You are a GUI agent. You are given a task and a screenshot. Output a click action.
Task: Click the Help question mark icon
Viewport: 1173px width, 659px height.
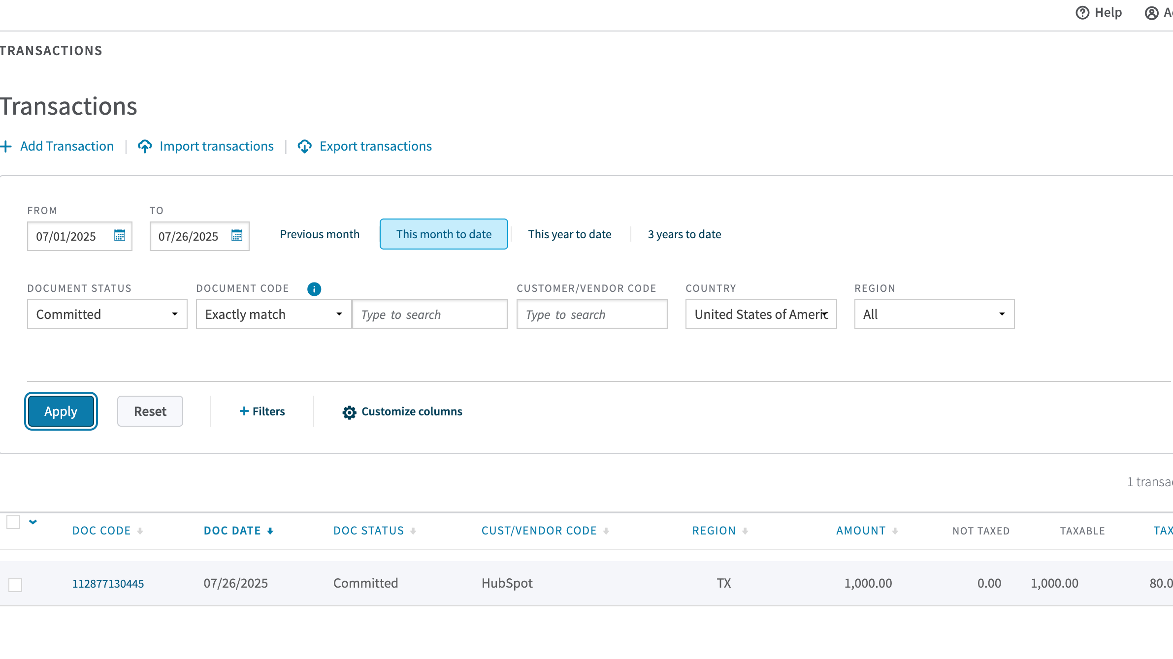coord(1082,13)
